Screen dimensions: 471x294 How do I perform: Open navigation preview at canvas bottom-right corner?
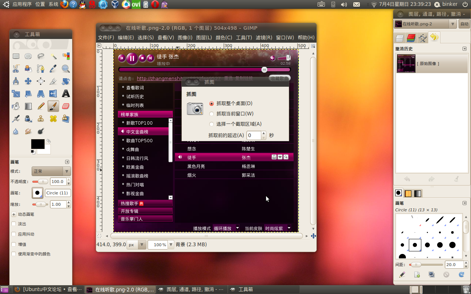314,236
